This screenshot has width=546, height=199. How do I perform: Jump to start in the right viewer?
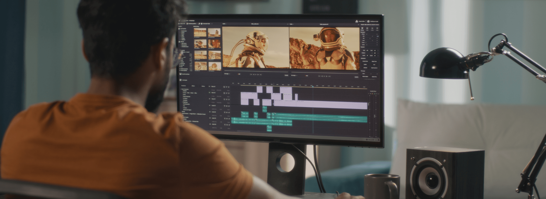click(319, 76)
